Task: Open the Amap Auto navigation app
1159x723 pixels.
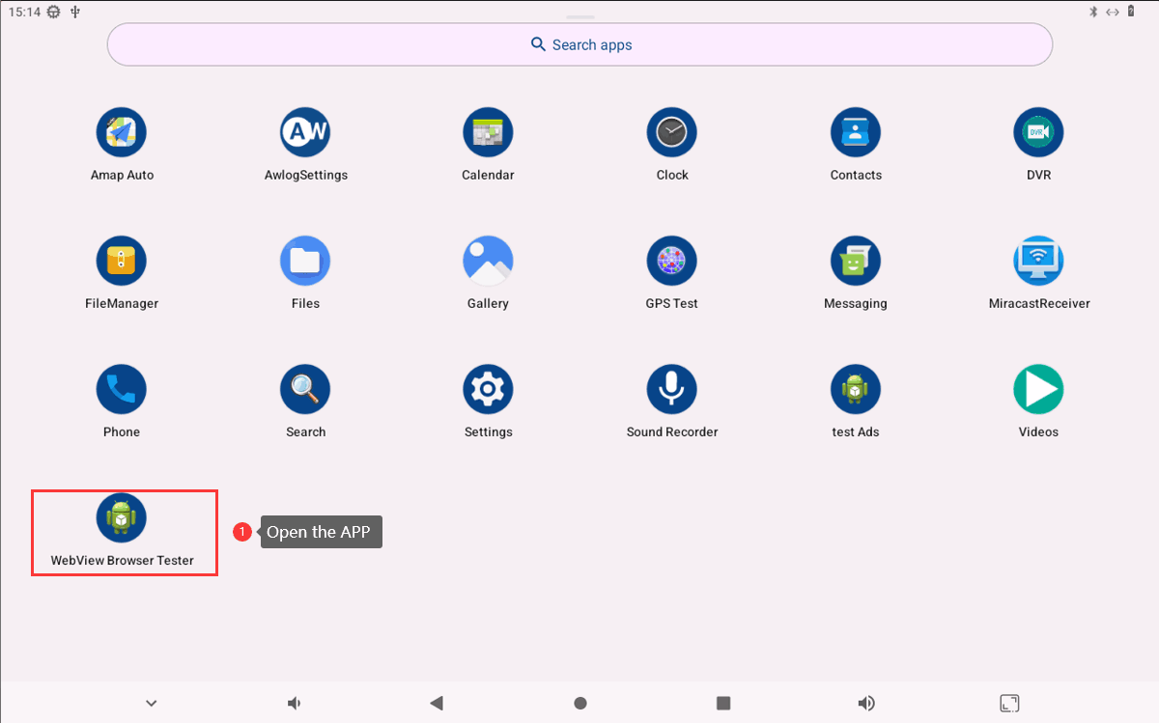Action: point(121,131)
